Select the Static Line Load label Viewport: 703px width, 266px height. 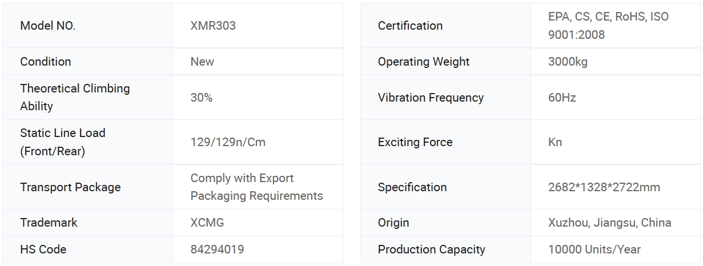pyautogui.click(x=63, y=142)
